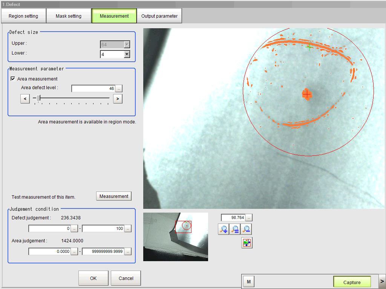Open the ellipsis editor for Area defect level
Image resolution: width=386 pixels, height=289 pixels.
[119, 88]
